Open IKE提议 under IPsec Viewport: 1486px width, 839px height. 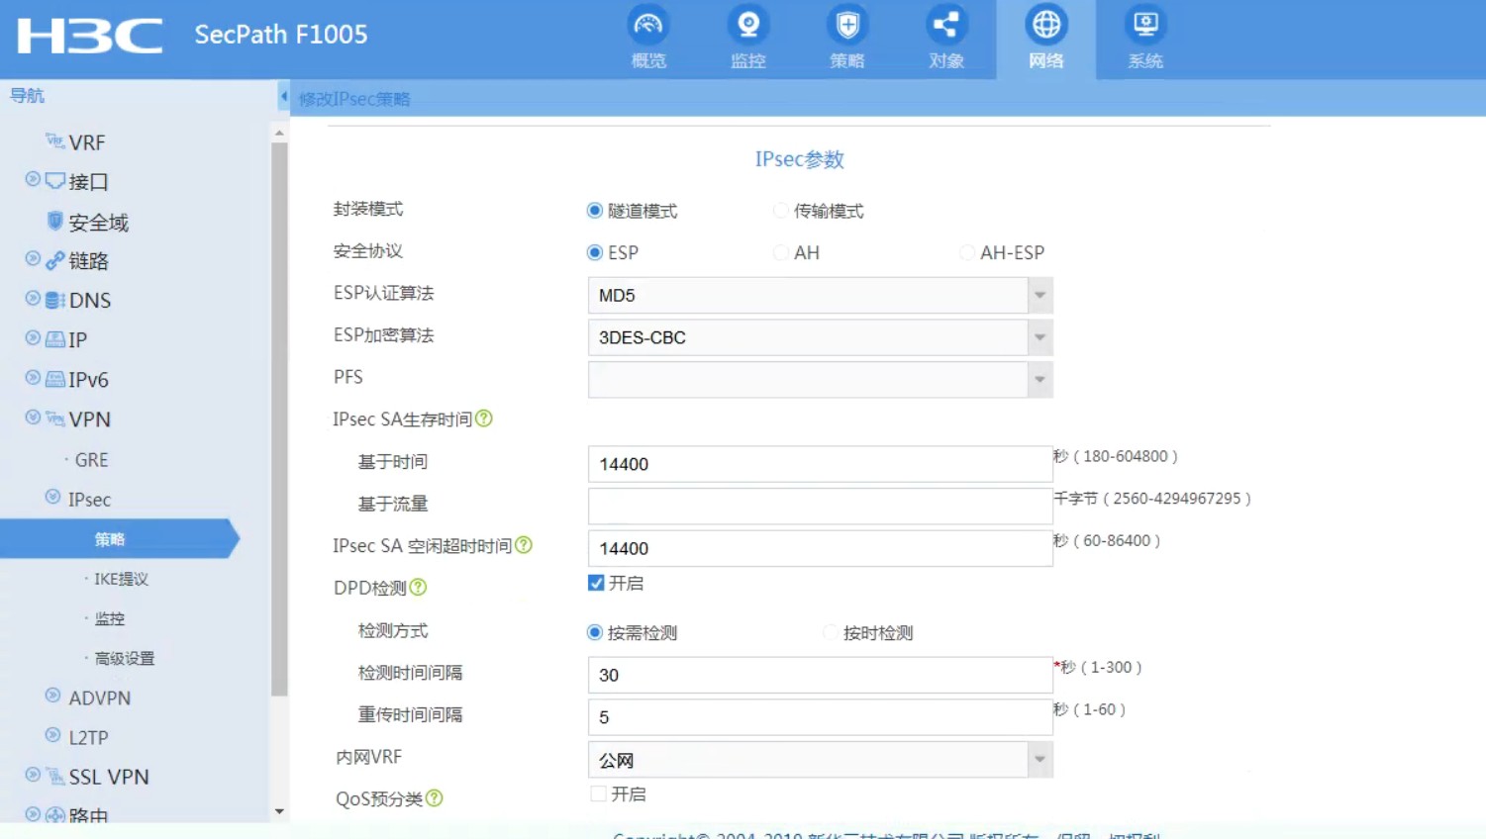point(121,579)
